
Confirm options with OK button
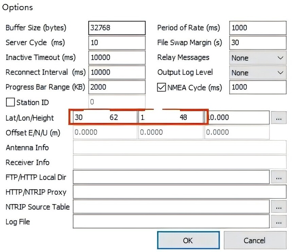click(x=188, y=240)
